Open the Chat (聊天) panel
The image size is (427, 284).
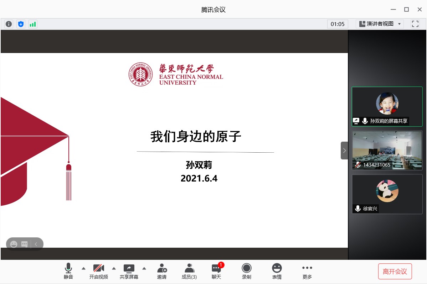216,271
